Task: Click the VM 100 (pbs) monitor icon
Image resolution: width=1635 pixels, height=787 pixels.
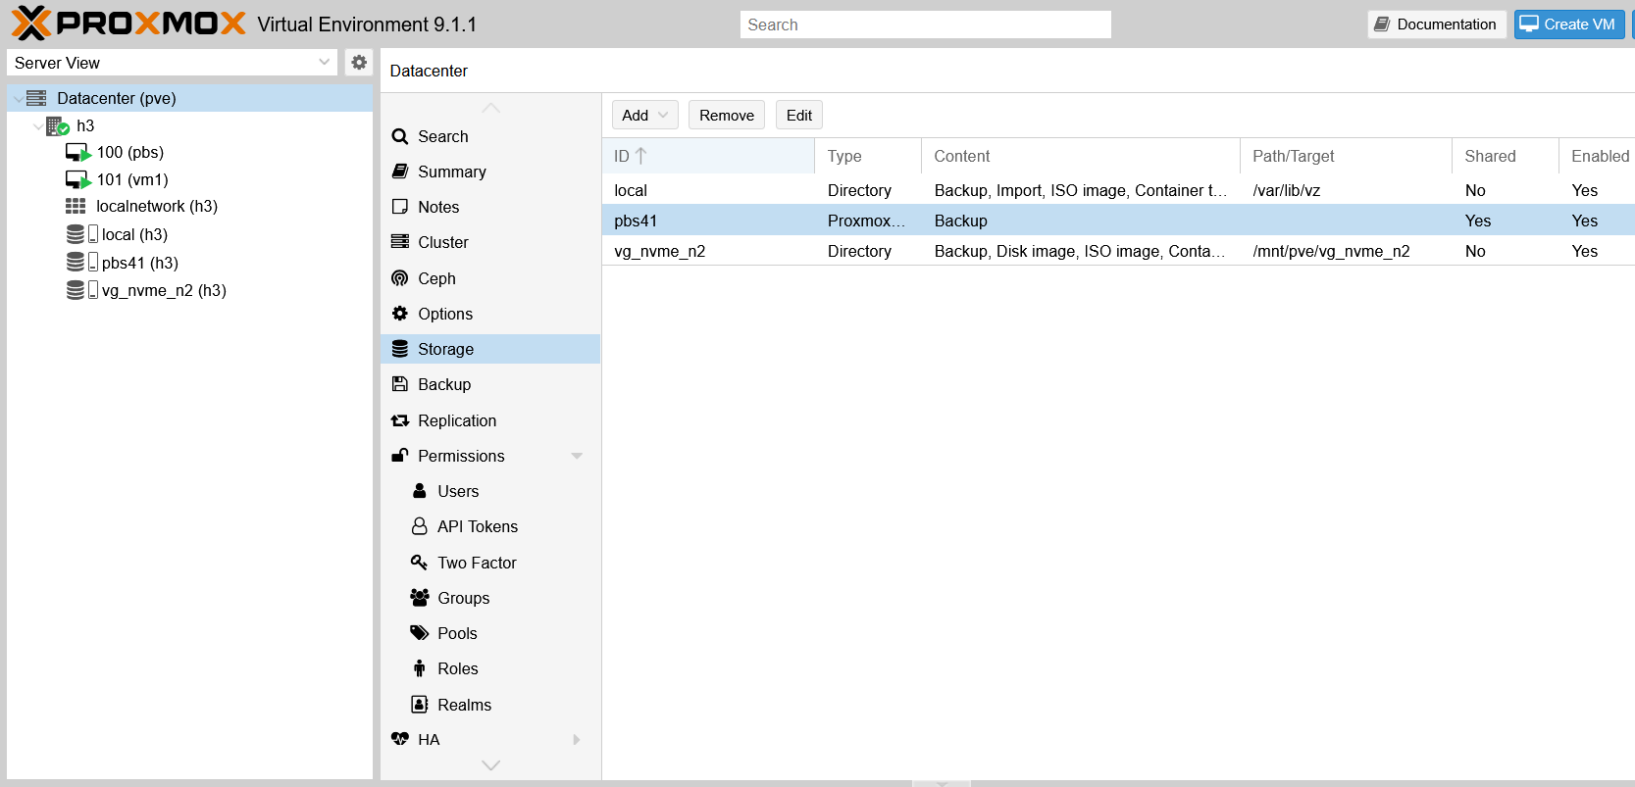Action: 77,153
